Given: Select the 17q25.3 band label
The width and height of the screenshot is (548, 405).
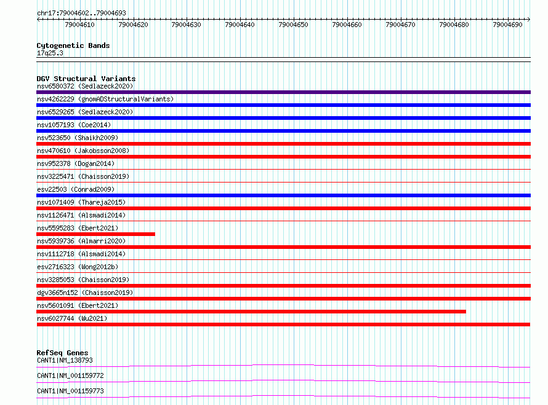Looking at the screenshot, I should click(50, 53).
